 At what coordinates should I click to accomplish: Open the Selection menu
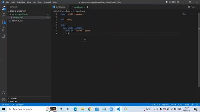[21, 2]
